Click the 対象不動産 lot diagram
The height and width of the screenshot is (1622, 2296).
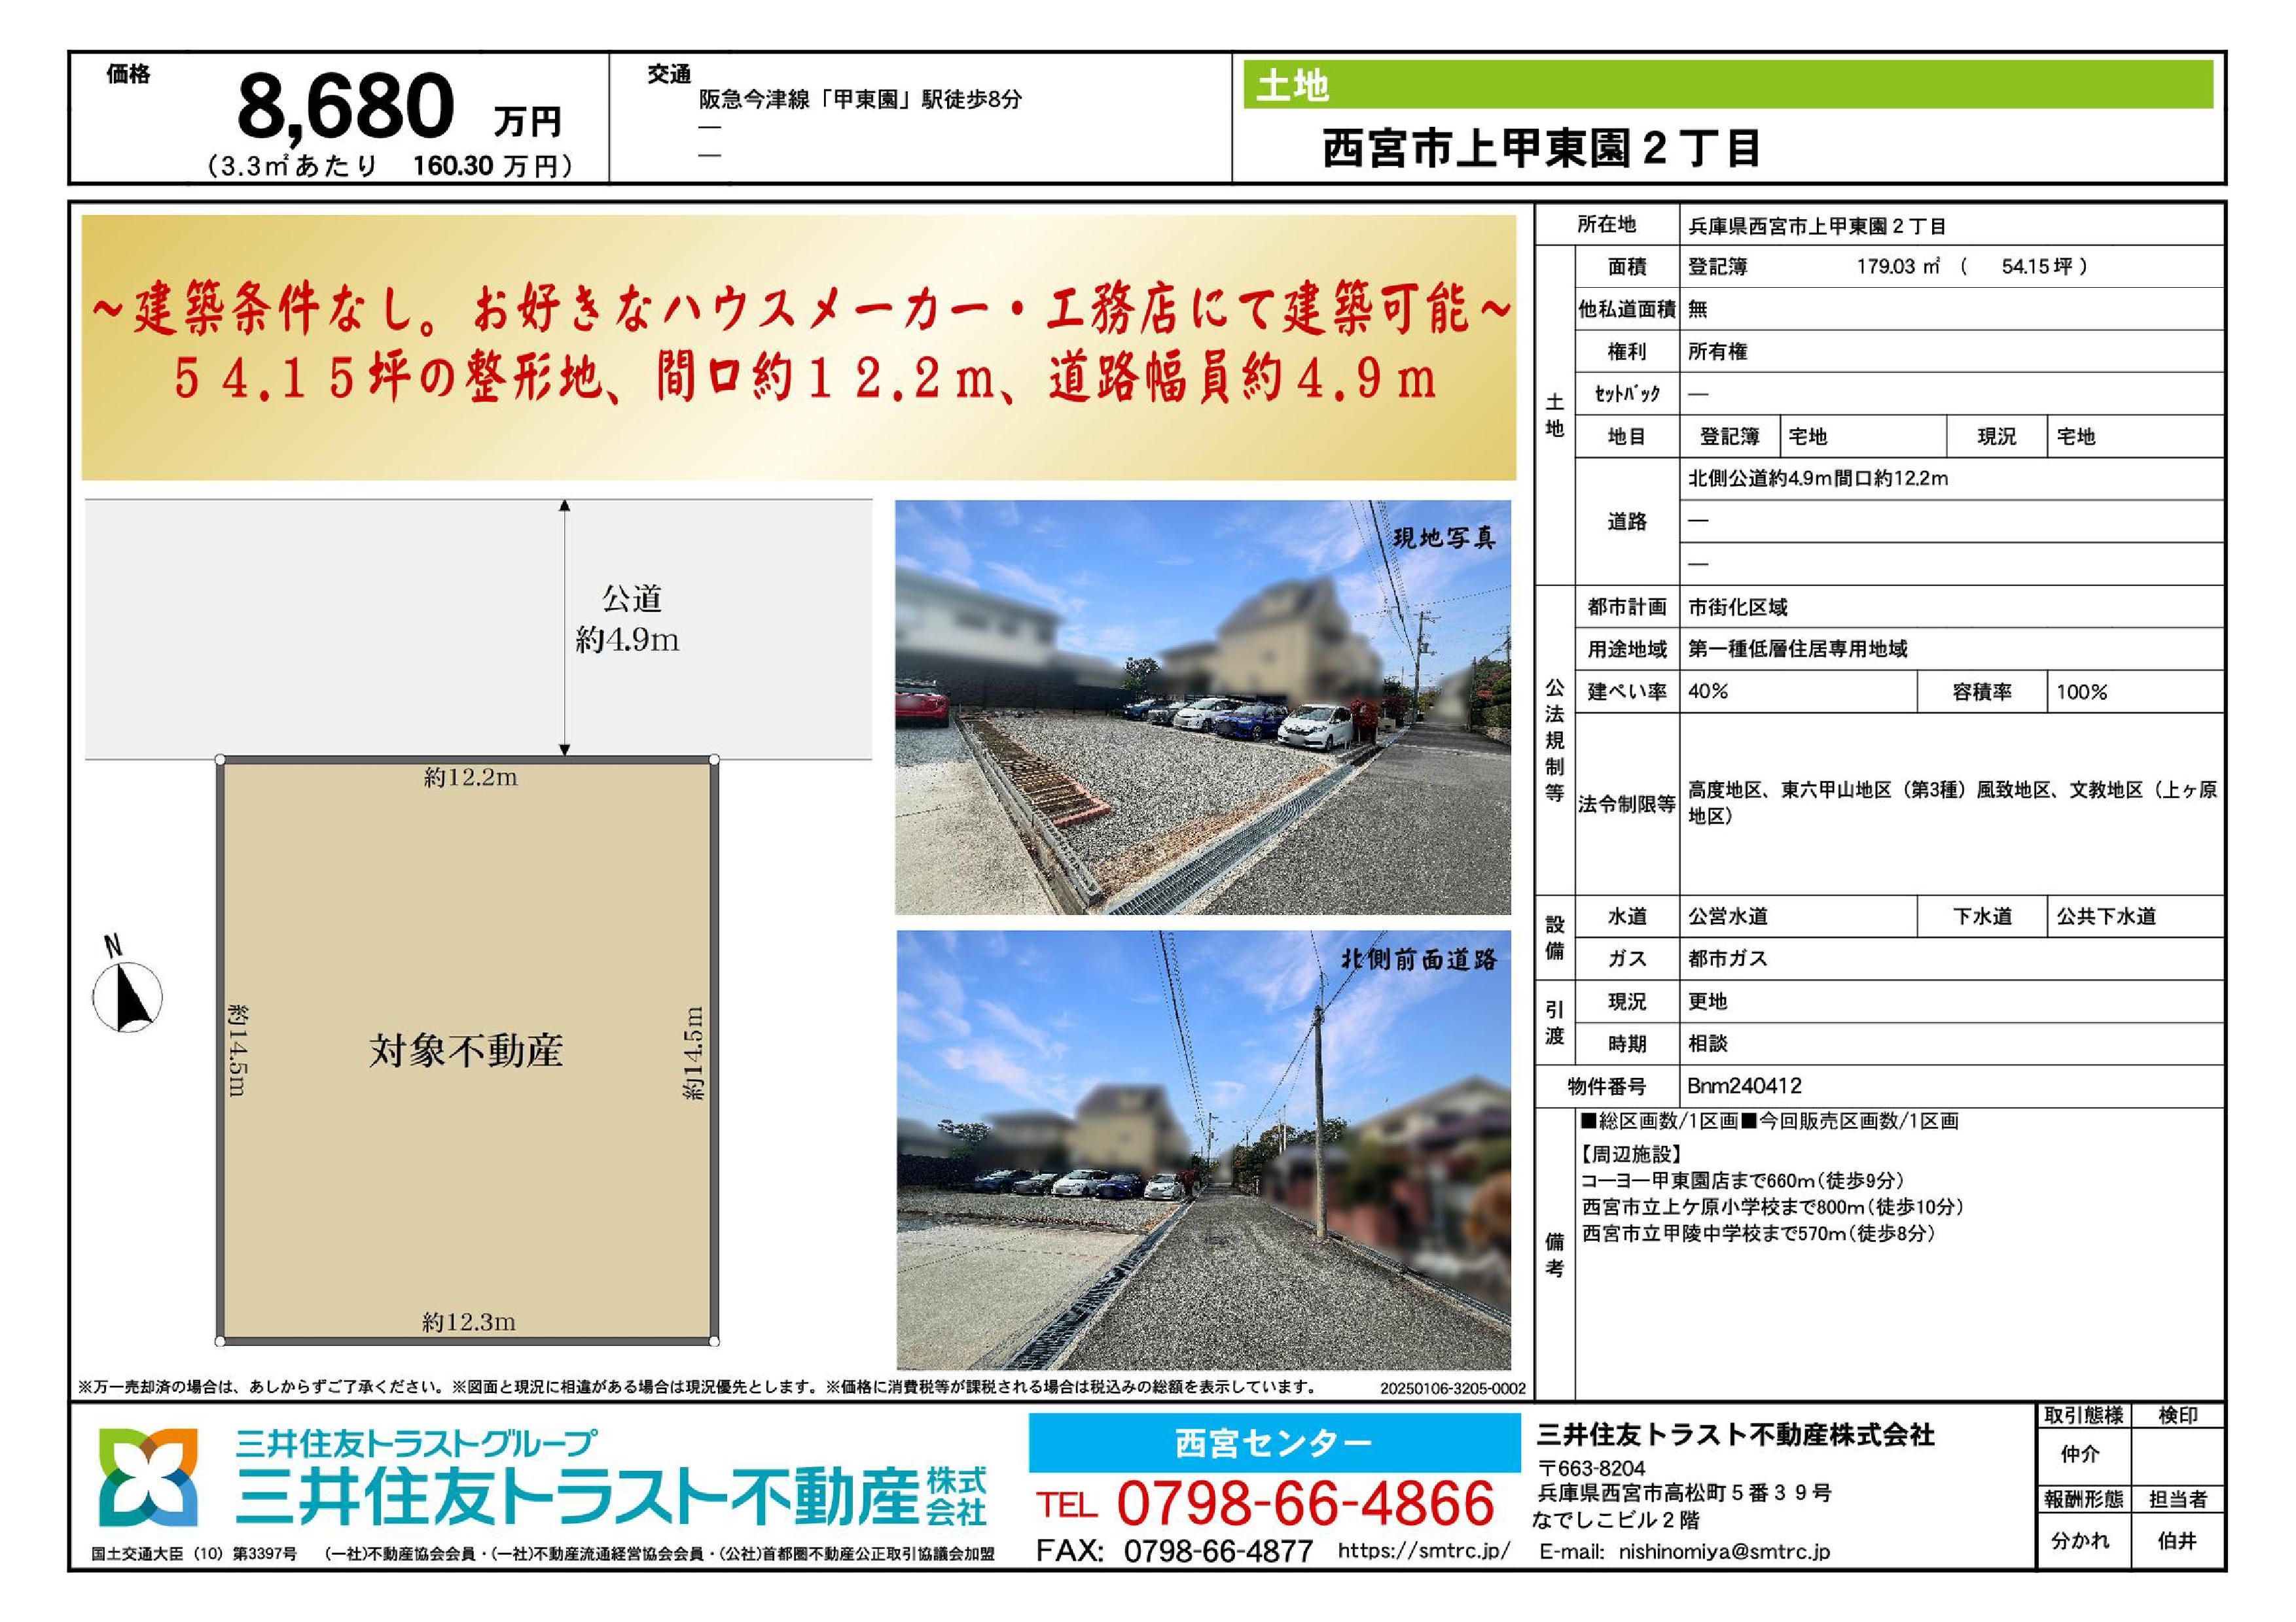(467, 1051)
